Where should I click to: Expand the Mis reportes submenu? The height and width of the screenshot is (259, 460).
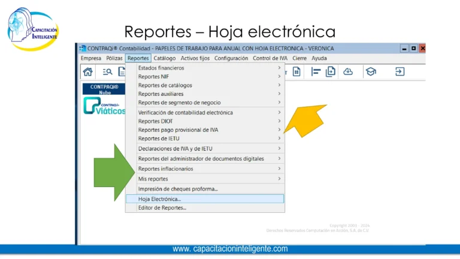[204, 179]
